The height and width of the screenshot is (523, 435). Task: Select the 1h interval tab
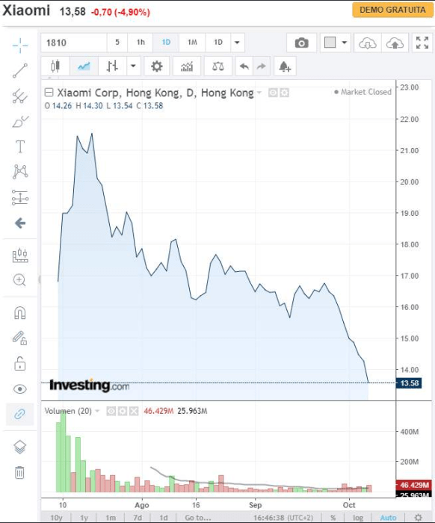tap(141, 43)
